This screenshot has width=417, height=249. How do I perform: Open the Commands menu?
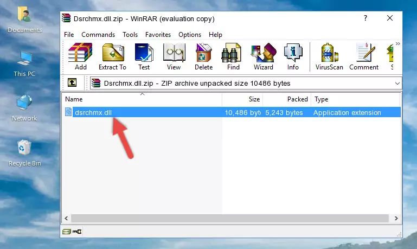(98, 35)
